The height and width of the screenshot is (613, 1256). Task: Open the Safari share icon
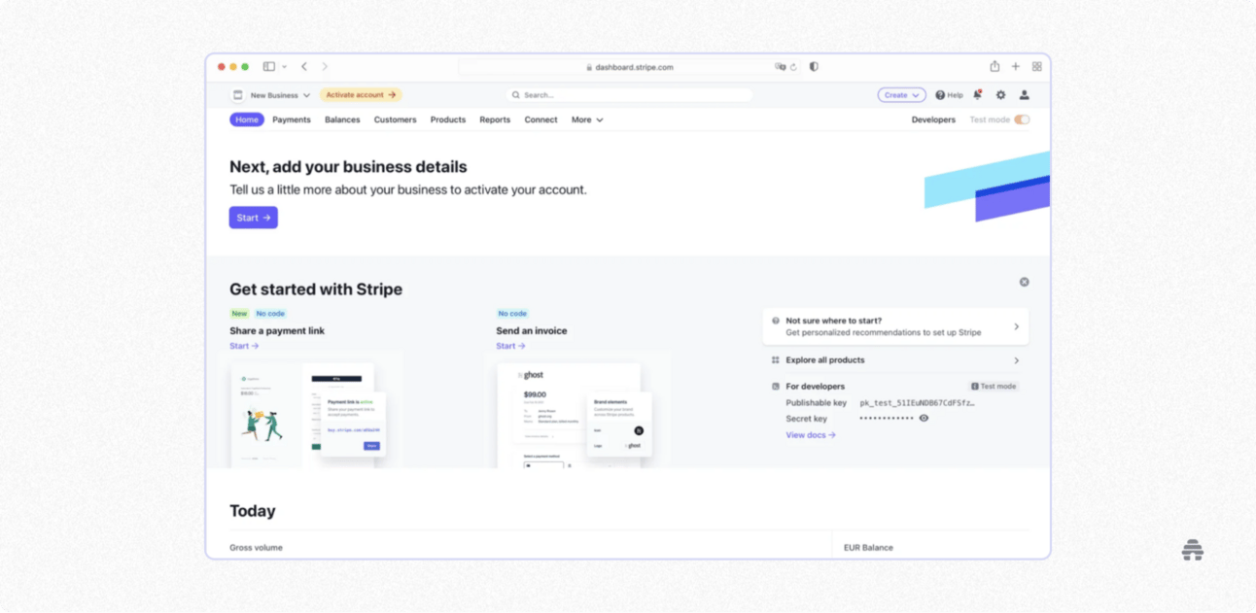994,66
